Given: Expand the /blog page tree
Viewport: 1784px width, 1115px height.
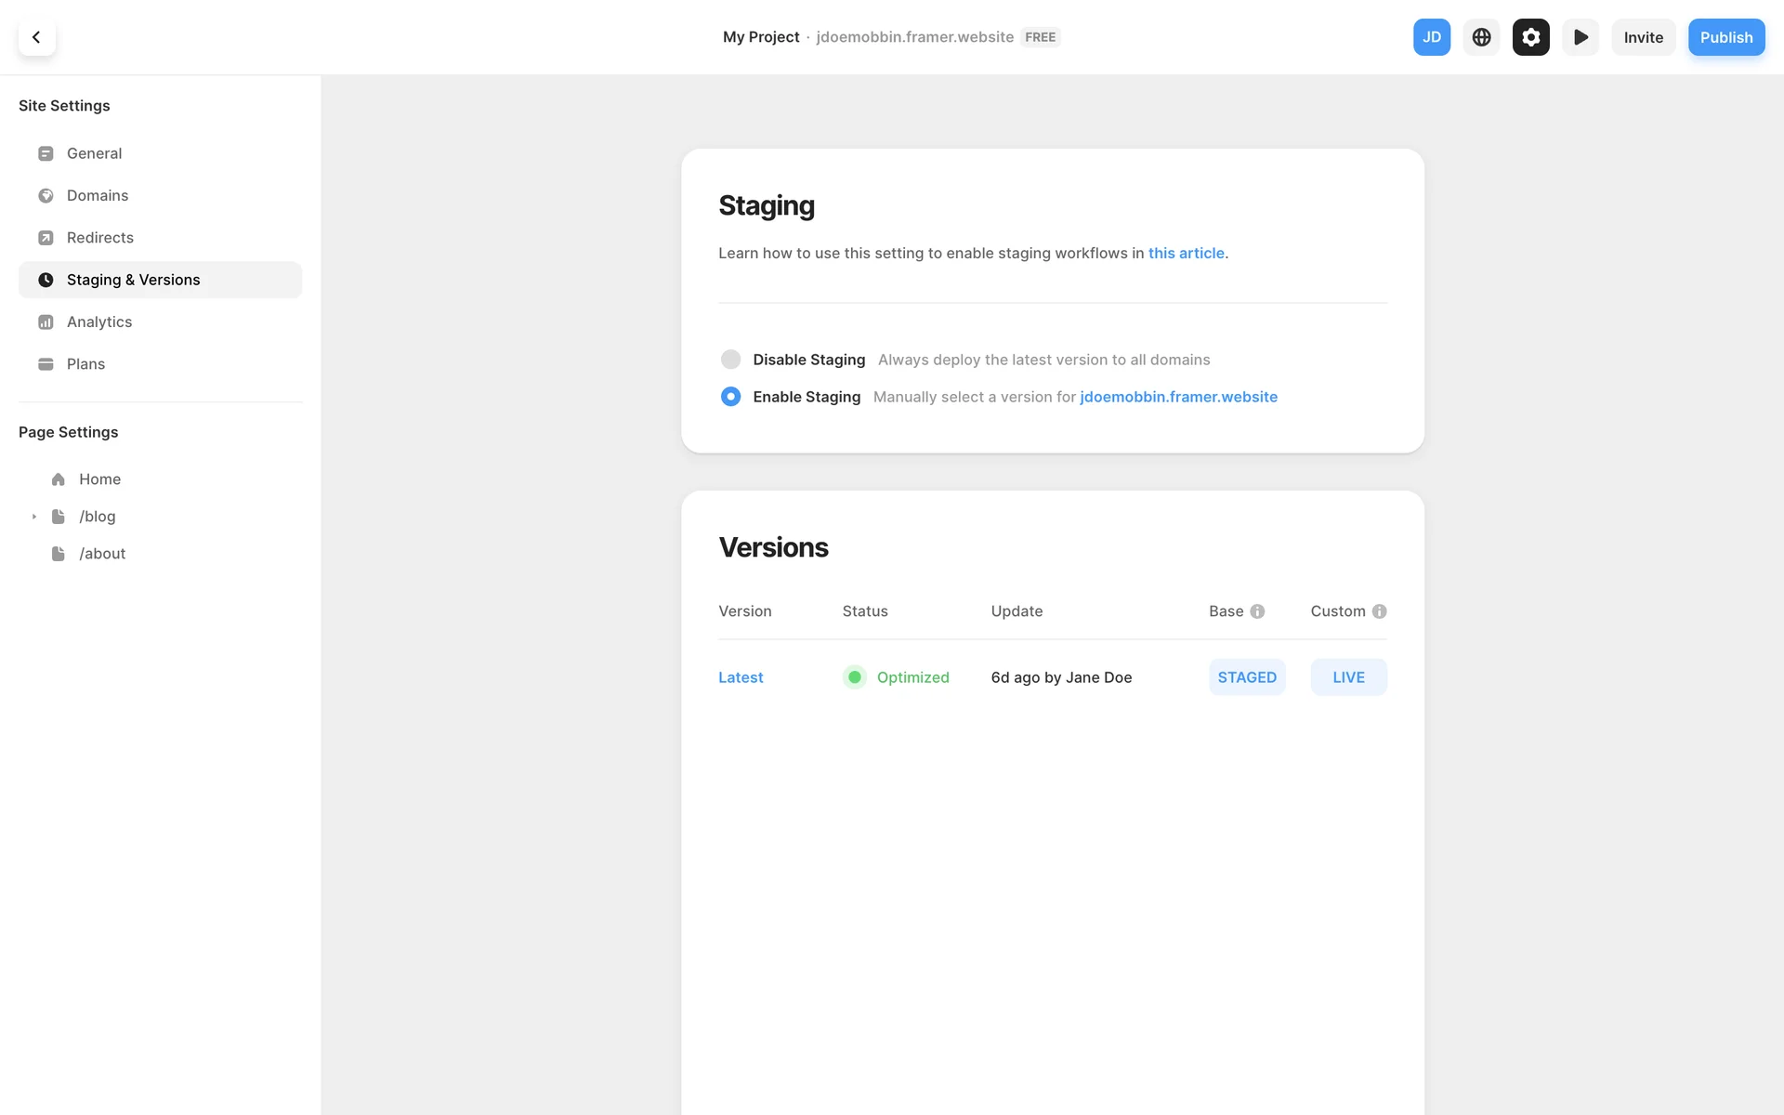Looking at the screenshot, I should click(x=34, y=517).
